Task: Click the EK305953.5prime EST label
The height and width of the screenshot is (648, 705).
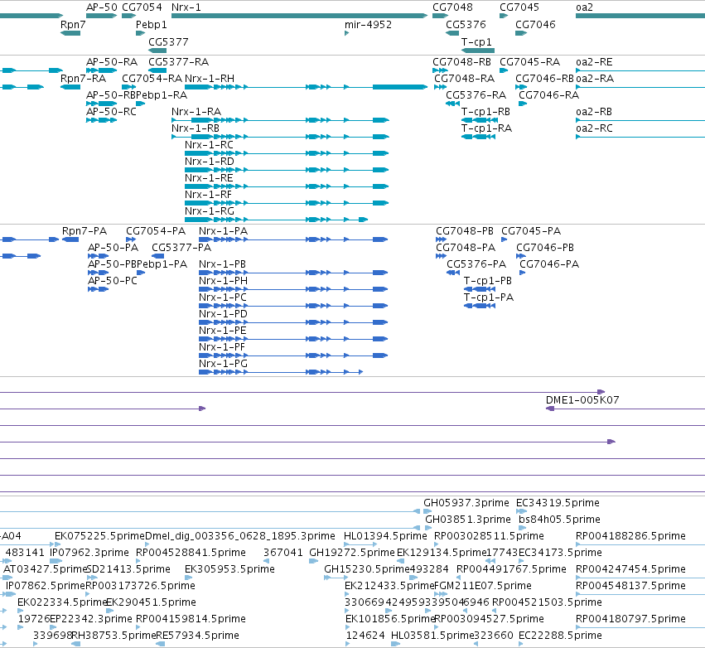Action: coord(229,569)
